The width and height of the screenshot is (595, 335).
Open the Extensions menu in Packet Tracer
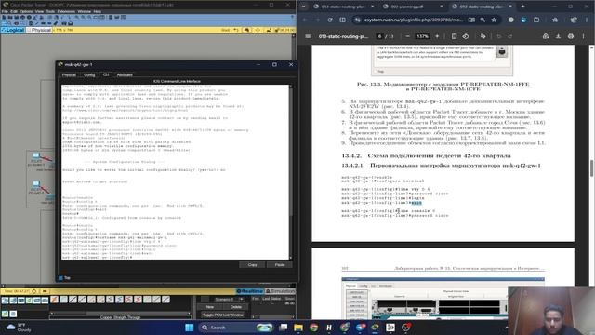(x=66, y=11)
